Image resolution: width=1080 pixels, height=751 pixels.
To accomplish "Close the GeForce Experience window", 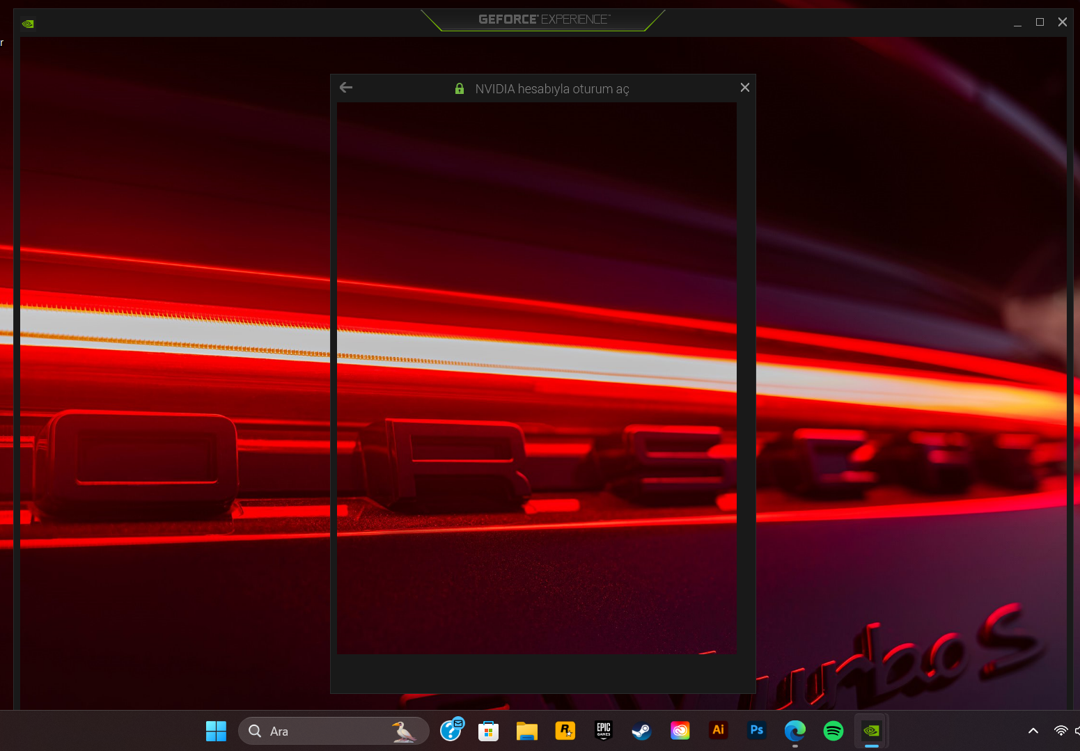I will 1062,22.
